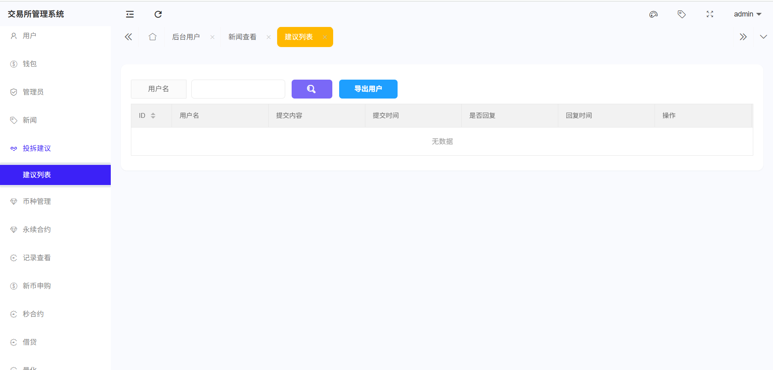The image size is (773, 370).
Task: Collapse the 投拆建议 sidebar menu
Action: click(x=37, y=148)
